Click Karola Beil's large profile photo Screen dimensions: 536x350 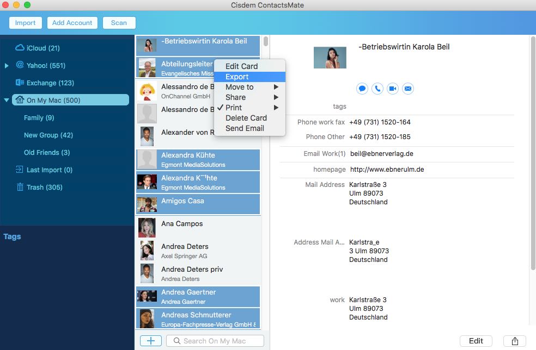330,58
